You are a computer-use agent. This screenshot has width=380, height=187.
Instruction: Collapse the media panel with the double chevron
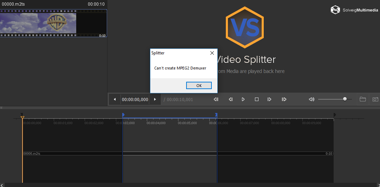coord(1,107)
